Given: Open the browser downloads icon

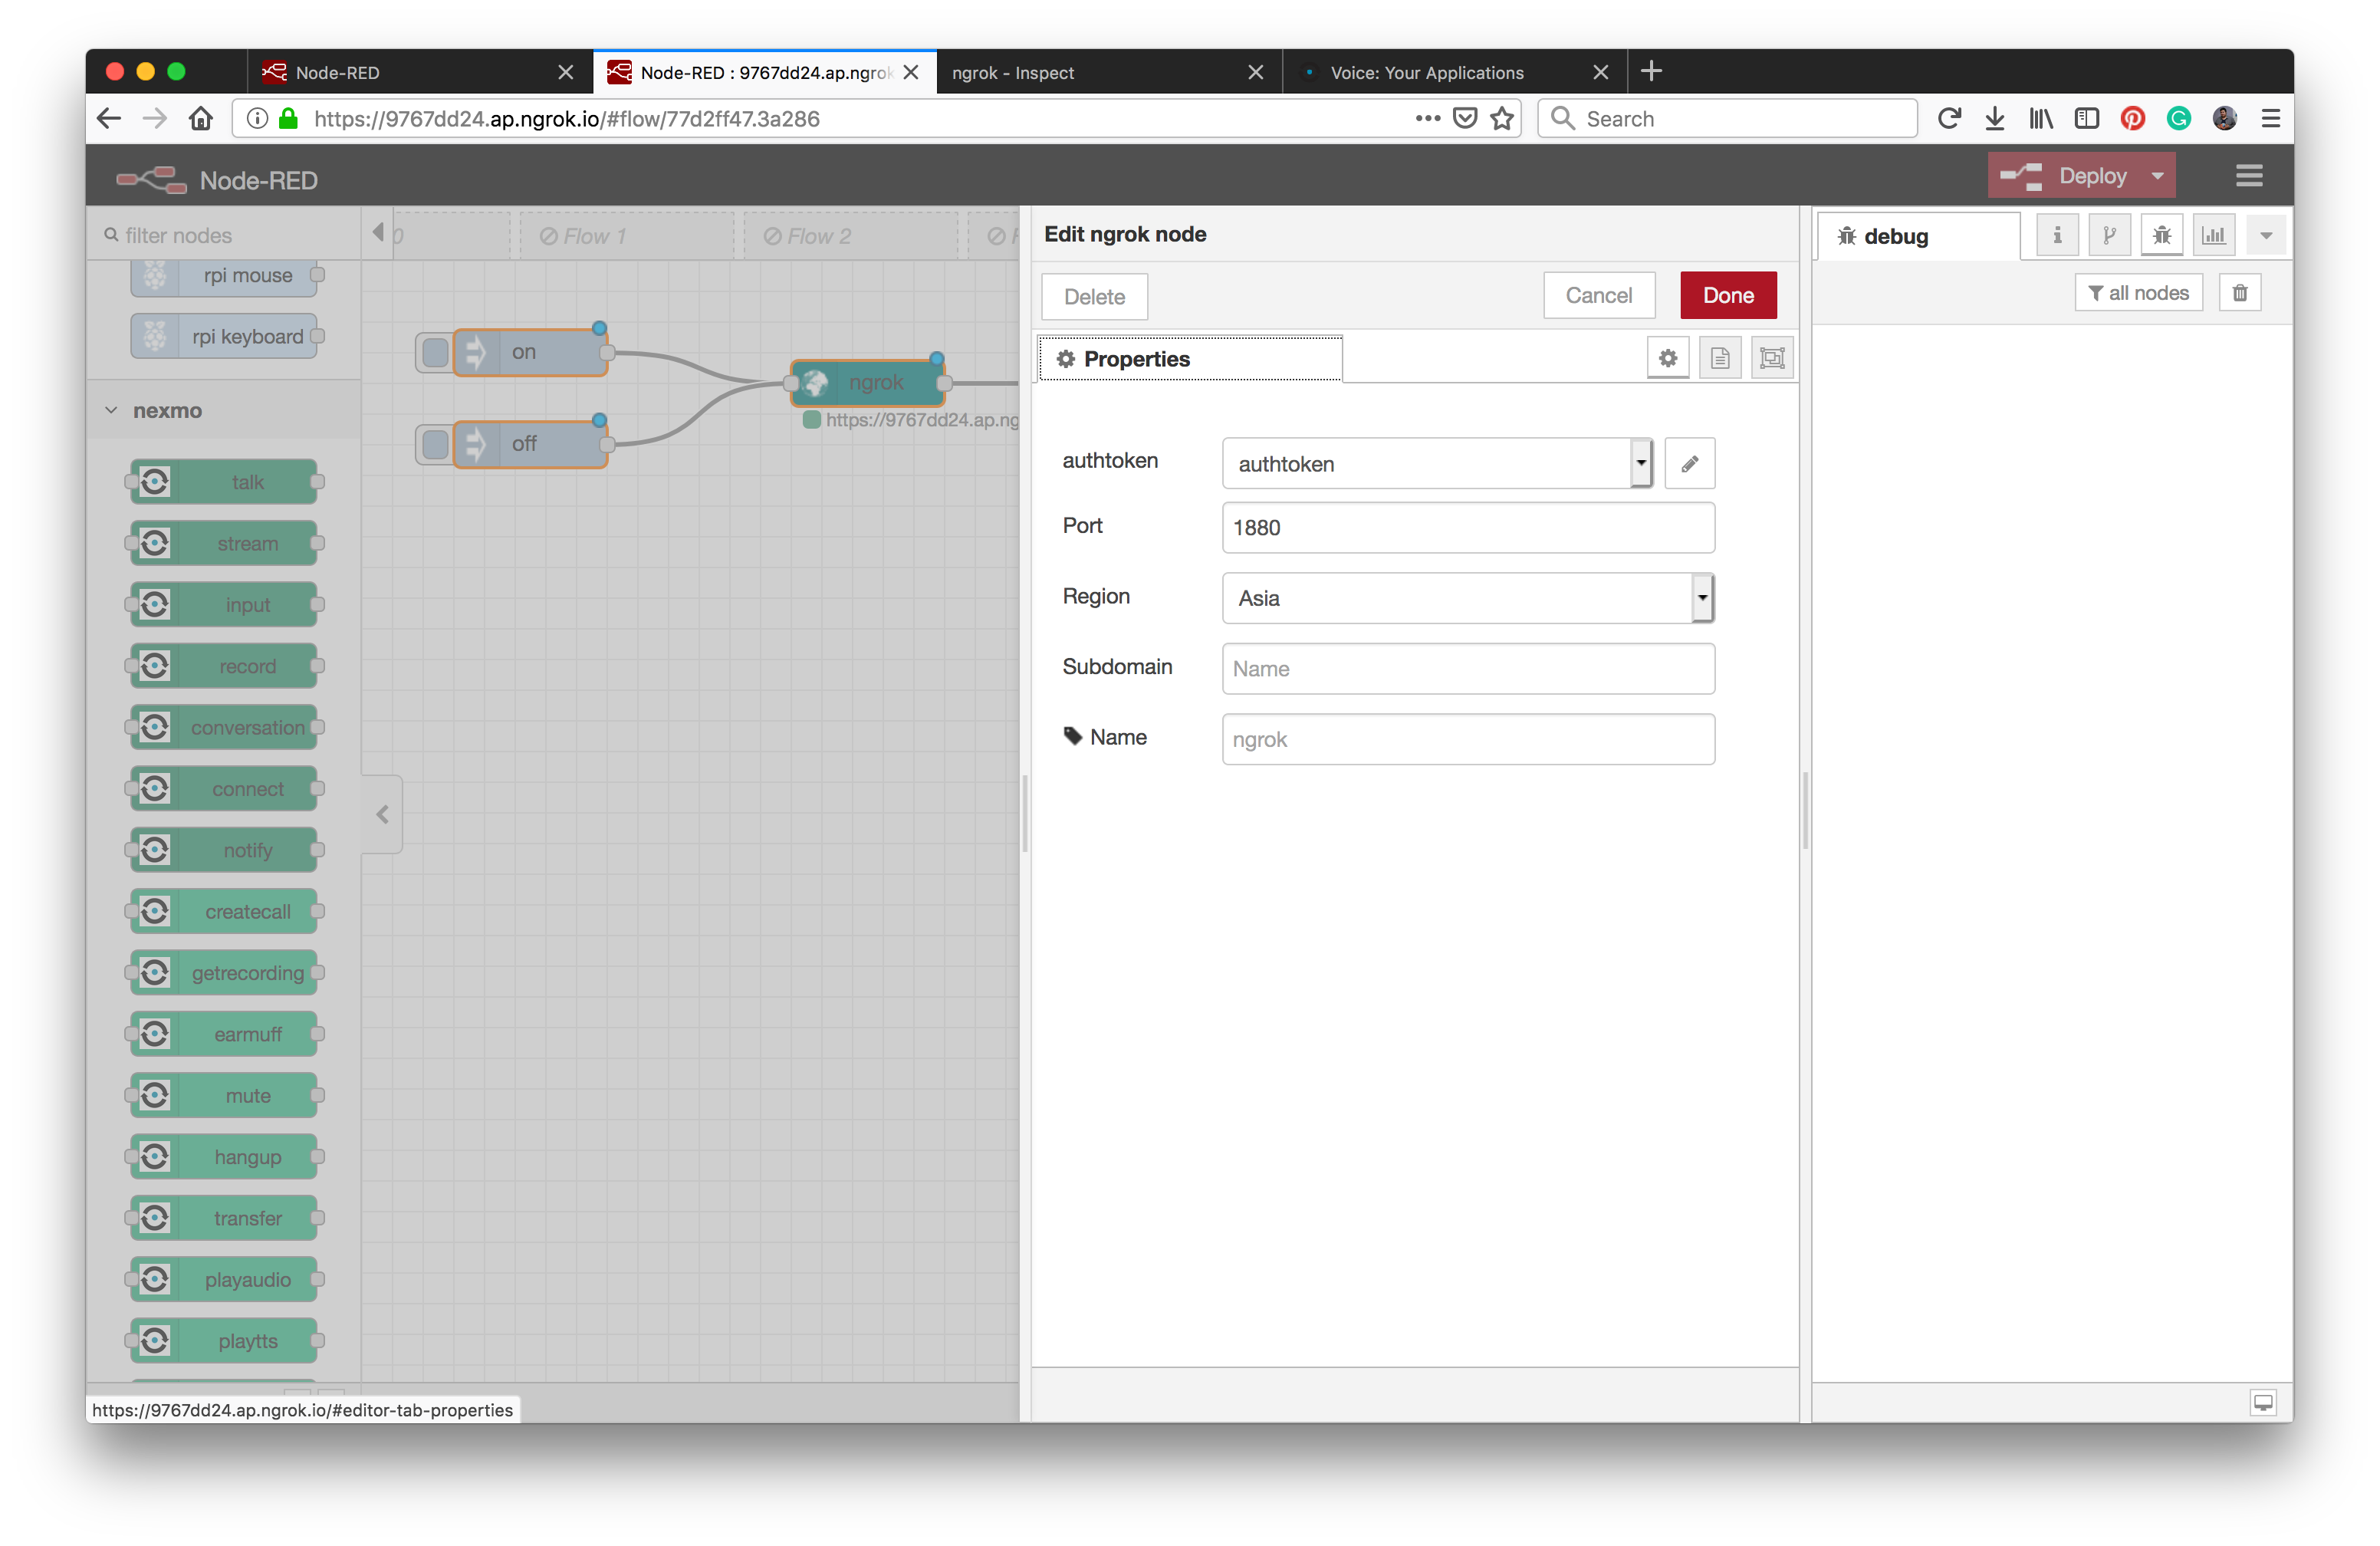Looking at the screenshot, I should [x=1994, y=119].
